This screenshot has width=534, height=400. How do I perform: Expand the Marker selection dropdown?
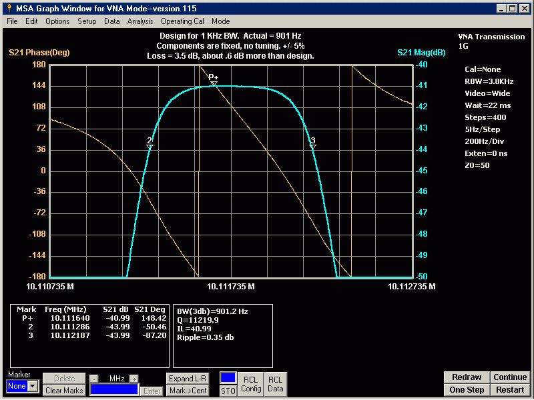(x=33, y=386)
